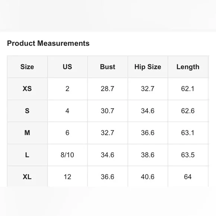This screenshot has width=216, height=216.
Task: Click the 8/10 US size cell
Action: 67,155
